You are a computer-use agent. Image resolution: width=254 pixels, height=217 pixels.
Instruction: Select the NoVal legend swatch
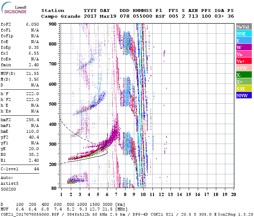point(243,27)
